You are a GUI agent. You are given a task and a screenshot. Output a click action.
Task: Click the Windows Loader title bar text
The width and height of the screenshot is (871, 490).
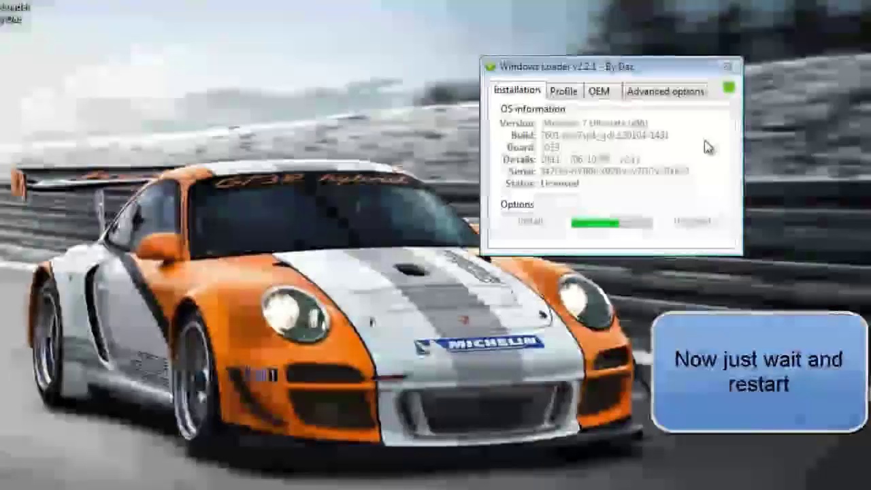566,67
